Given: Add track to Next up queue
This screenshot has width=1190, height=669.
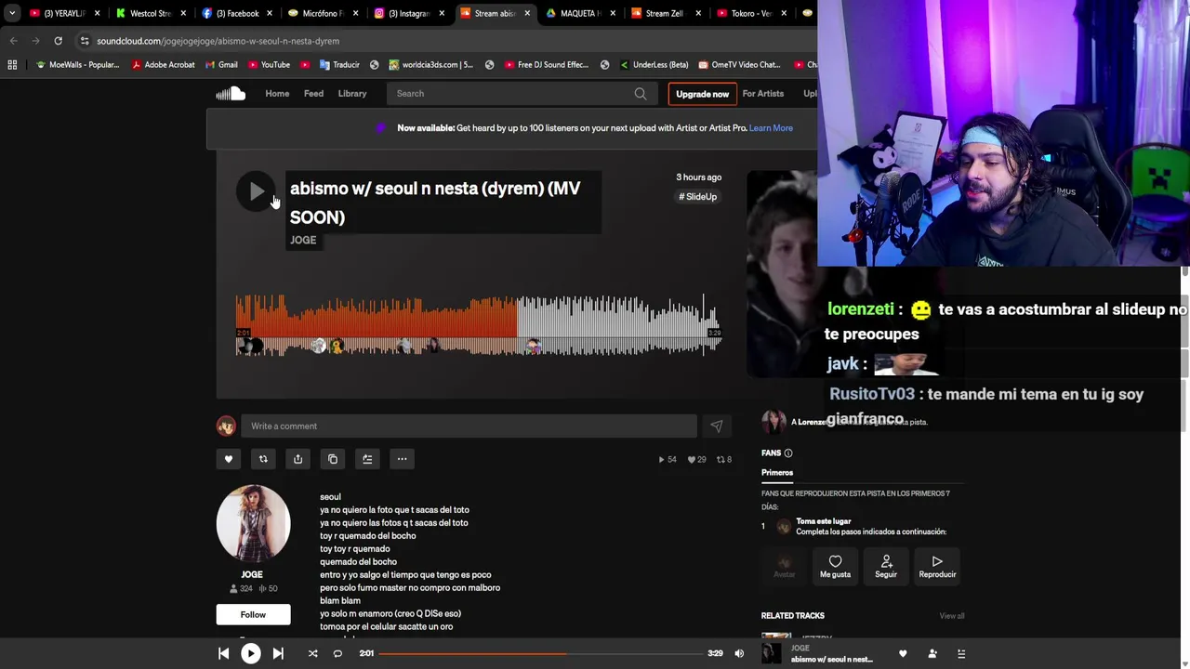Looking at the screenshot, I should 367,459.
